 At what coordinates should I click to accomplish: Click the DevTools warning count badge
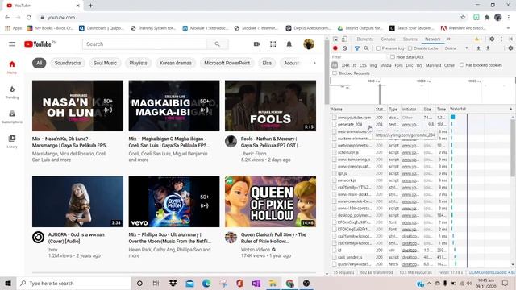coord(478,39)
